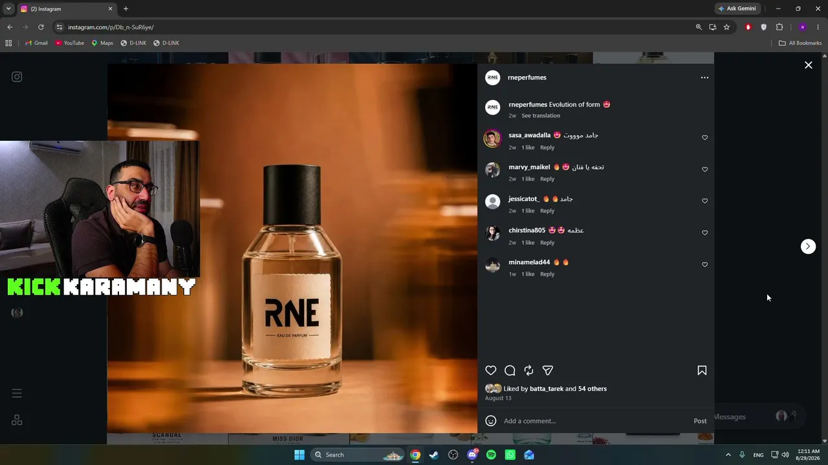Open chirstina805's profile
The height and width of the screenshot is (465, 828).
[x=527, y=231]
